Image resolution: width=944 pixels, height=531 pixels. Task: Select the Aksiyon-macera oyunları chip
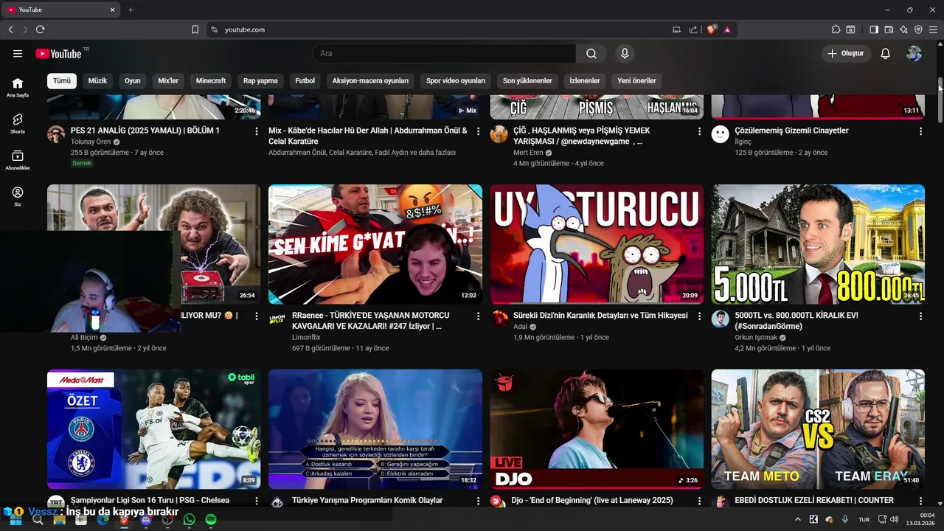(370, 80)
